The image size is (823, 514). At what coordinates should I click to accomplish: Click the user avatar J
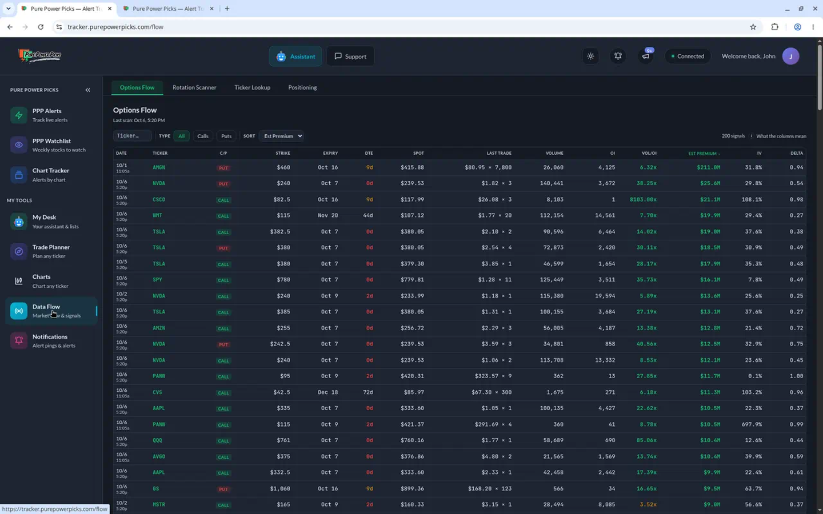point(790,56)
